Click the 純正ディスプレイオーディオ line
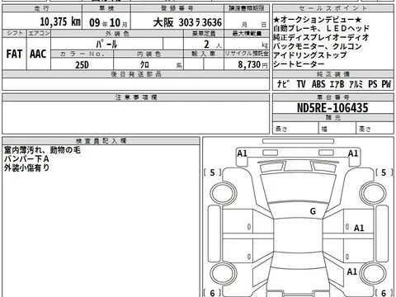The image size is (396, 297). [321, 37]
